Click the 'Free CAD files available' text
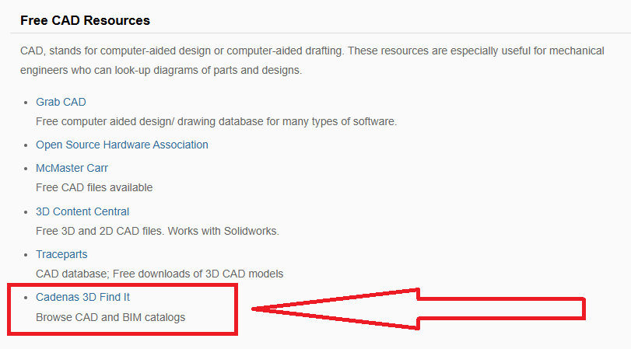Viewport: 631px width, 349px height. 94,187
